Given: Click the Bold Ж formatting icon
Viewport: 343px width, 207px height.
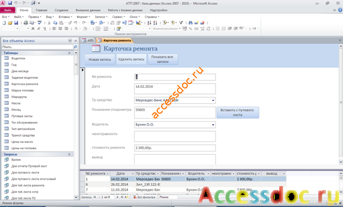Looking at the screenshot, I should click(x=33, y=29).
